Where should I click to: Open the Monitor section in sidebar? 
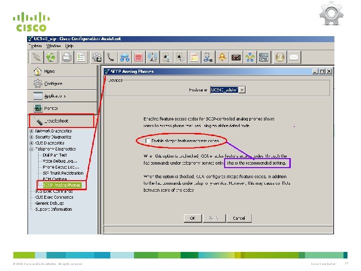click(x=62, y=108)
